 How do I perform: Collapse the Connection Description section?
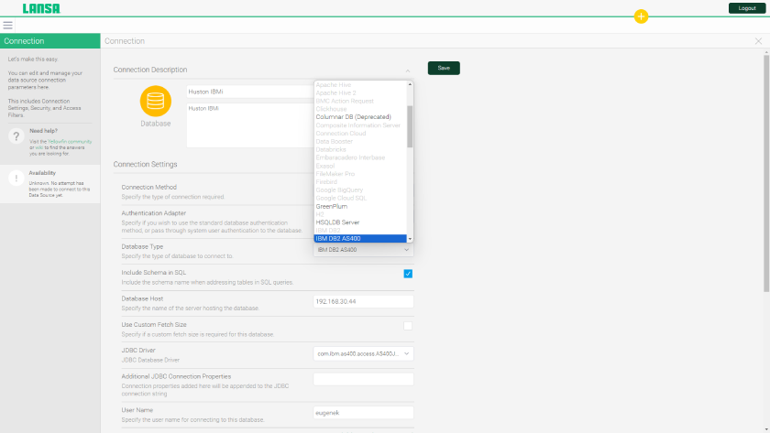(x=408, y=70)
